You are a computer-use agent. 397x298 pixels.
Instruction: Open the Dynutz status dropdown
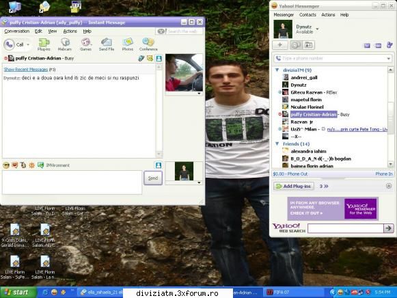point(317,29)
